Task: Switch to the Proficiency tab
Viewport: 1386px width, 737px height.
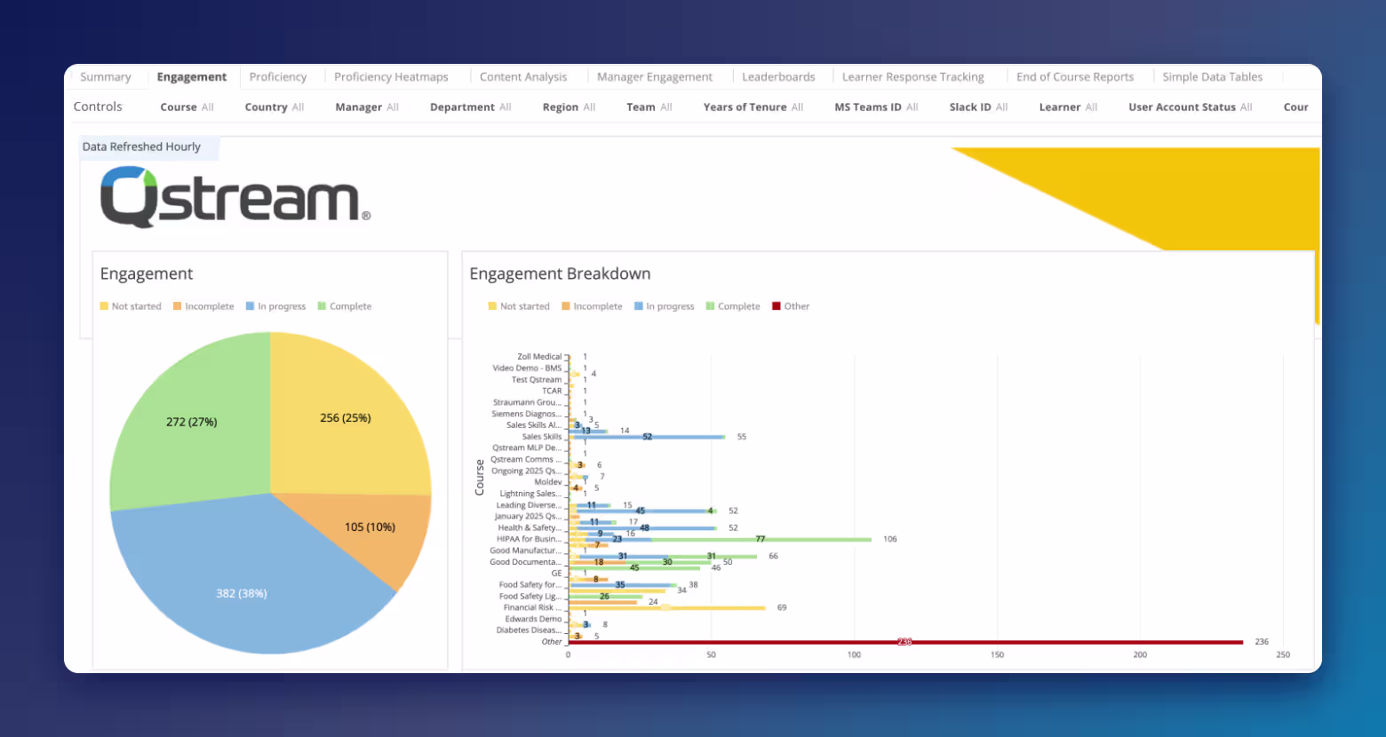Action: (x=278, y=77)
